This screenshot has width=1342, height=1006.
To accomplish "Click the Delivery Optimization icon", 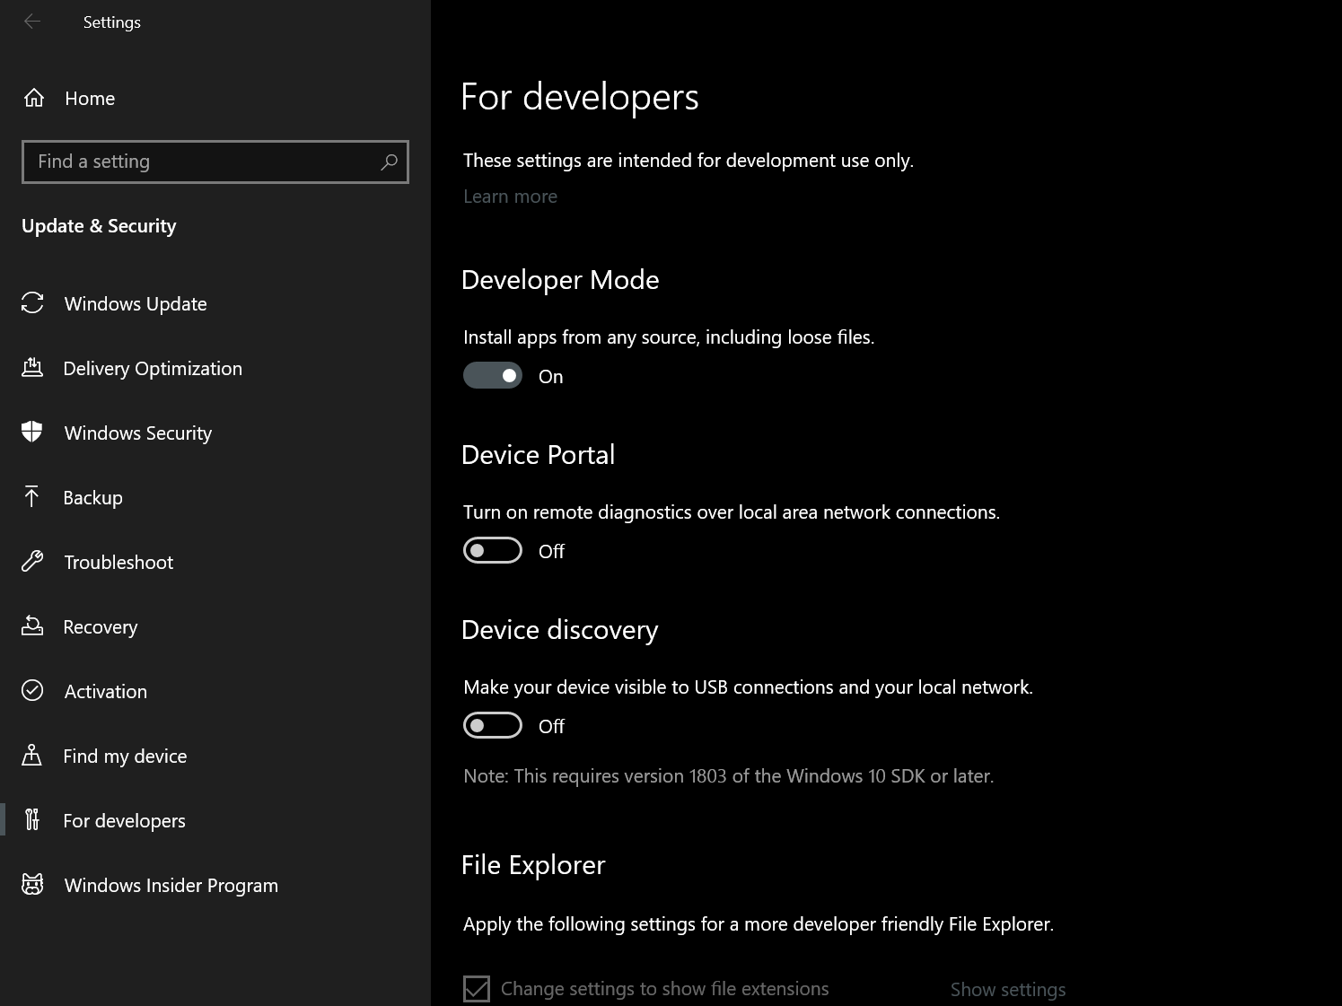I will (32, 368).
